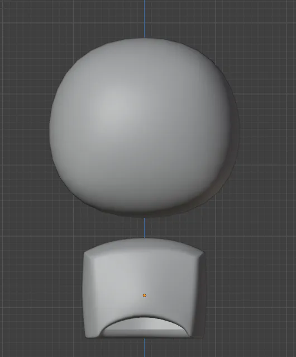The width and height of the screenshot is (296, 357).
Task: Select the torso block mesh below the head
Action: (145, 288)
